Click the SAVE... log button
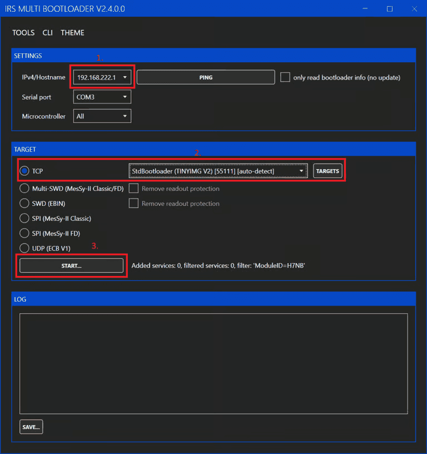The image size is (427, 454). point(31,427)
